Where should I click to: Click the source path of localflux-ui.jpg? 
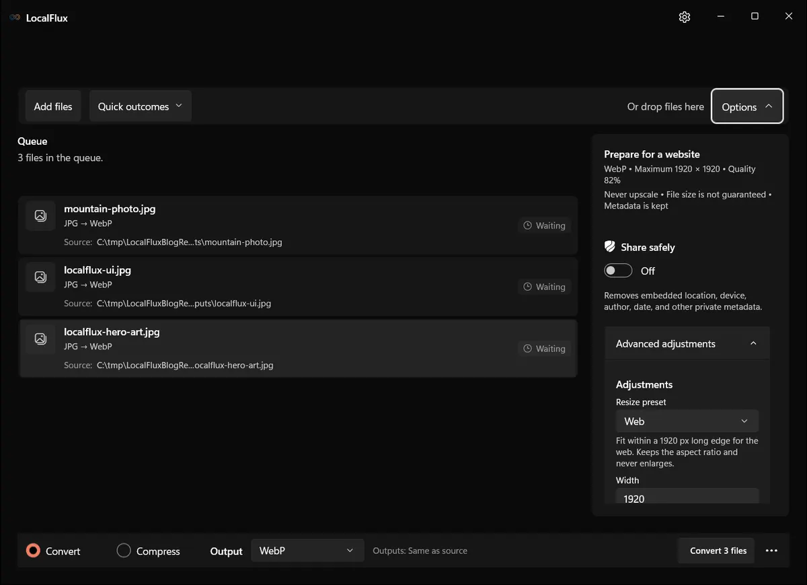pos(184,304)
